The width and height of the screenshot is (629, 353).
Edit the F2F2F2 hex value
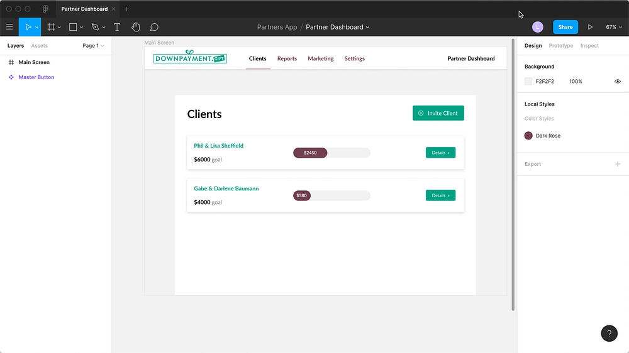[x=545, y=81]
